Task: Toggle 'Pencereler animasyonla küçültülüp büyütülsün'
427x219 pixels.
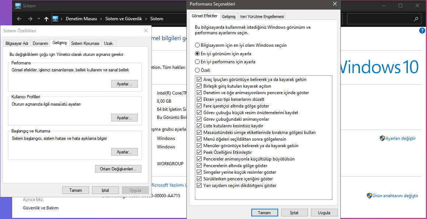Action: click(x=198, y=159)
